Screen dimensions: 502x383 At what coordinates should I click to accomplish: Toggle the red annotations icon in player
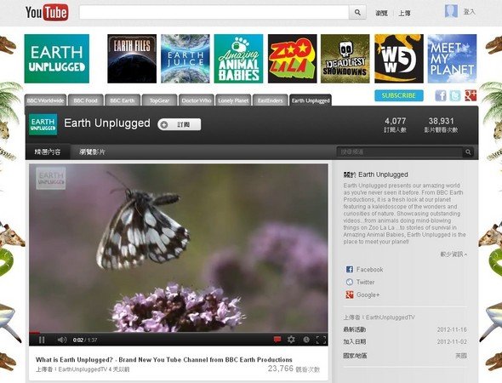click(x=277, y=339)
